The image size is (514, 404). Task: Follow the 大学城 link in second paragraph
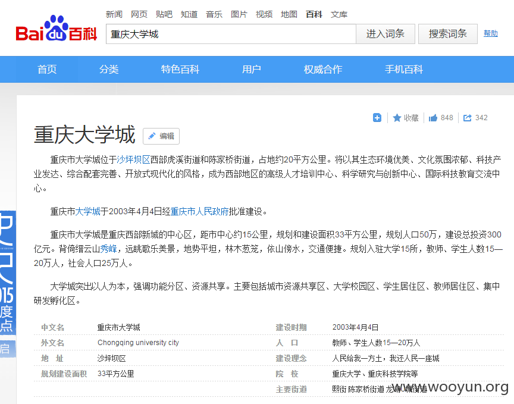tap(87, 211)
